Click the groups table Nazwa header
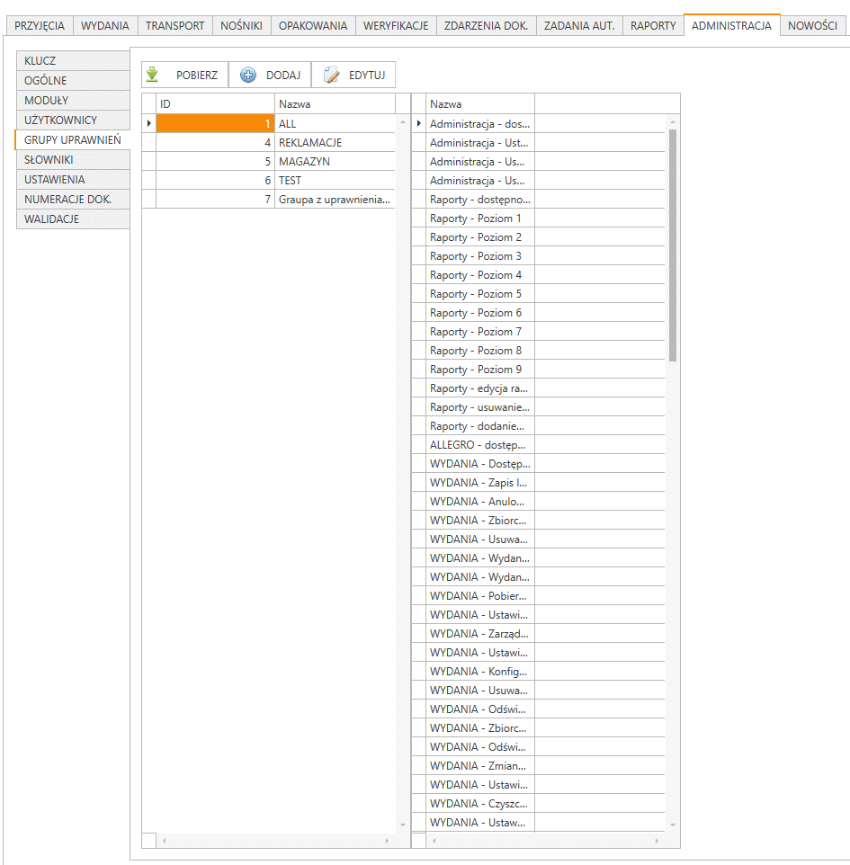This screenshot has height=865, width=850. tap(335, 103)
